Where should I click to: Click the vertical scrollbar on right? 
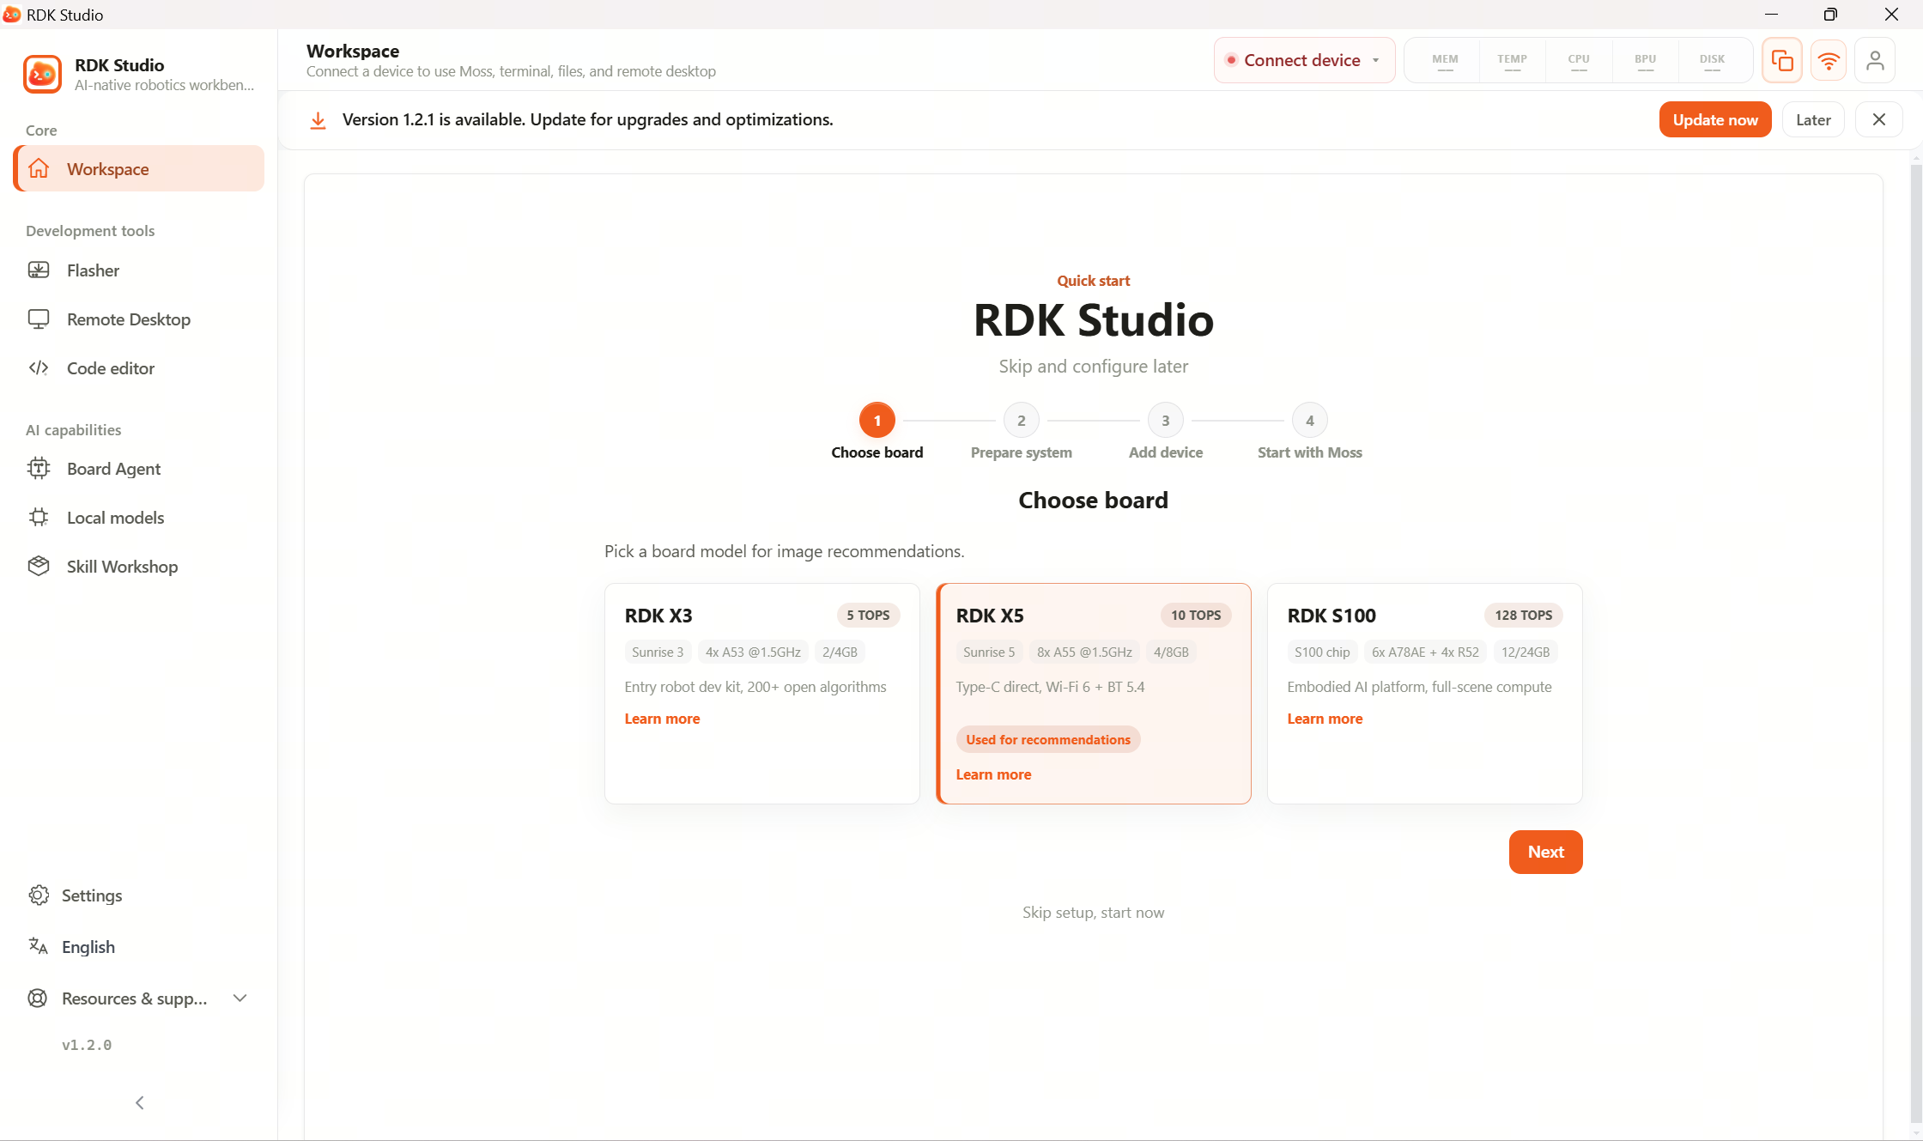(x=1916, y=644)
